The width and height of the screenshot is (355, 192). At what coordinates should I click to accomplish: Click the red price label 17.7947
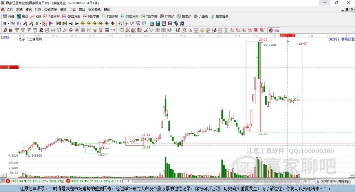point(9,67)
